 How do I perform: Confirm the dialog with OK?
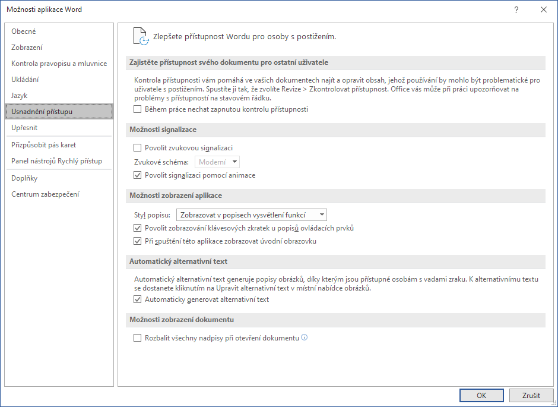pos(481,395)
